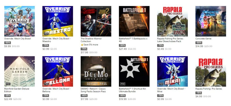The height and width of the screenshot is (106, 231).
Task: Open DEEMO -Reborn- Classic Song Packs title link
Action: (x=93, y=90)
